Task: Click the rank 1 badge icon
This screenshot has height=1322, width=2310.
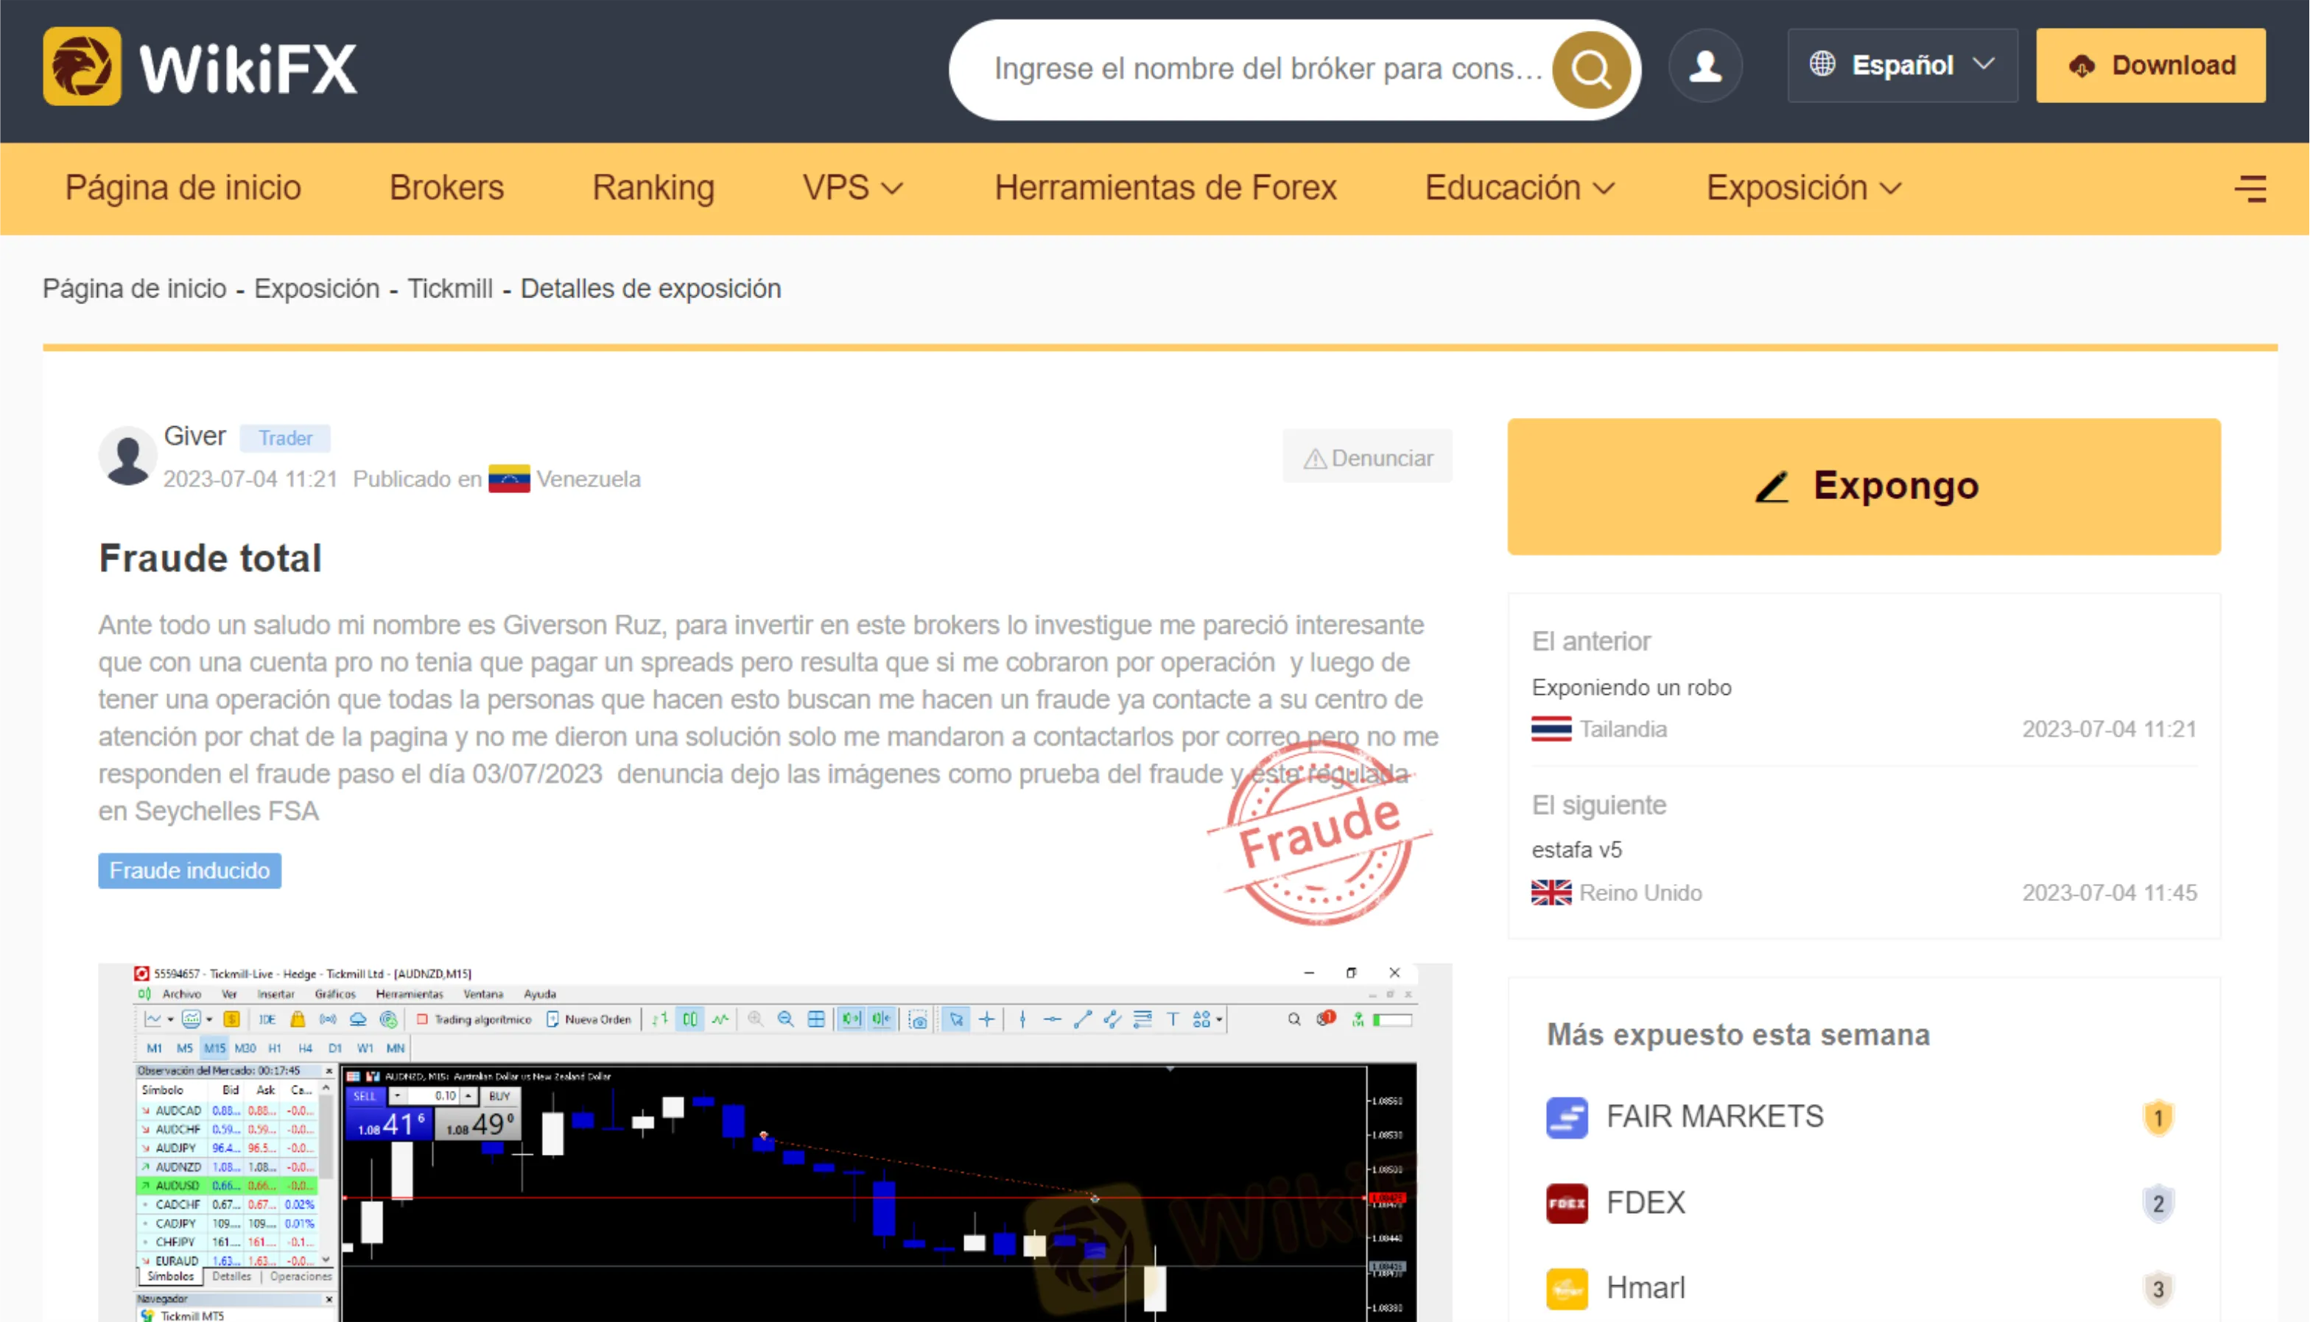Action: pos(2158,1117)
